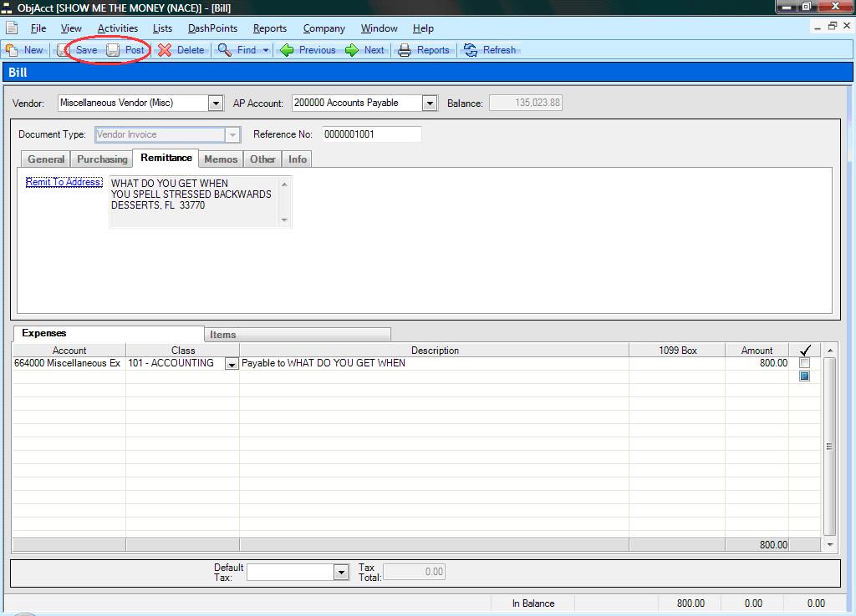Open the AP Account dropdown

coord(430,104)
